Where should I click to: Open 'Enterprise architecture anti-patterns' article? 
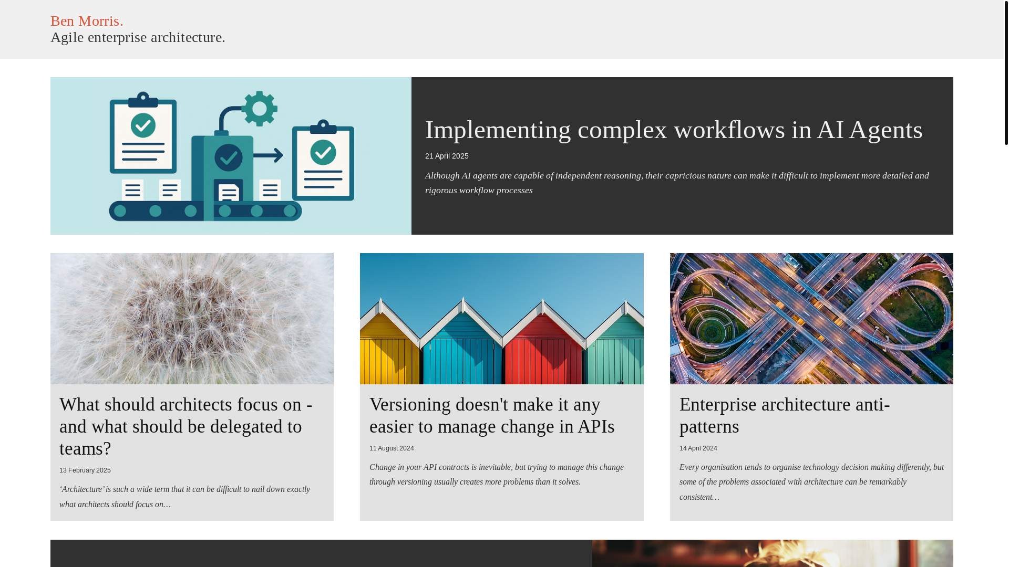tap(785, 415)
